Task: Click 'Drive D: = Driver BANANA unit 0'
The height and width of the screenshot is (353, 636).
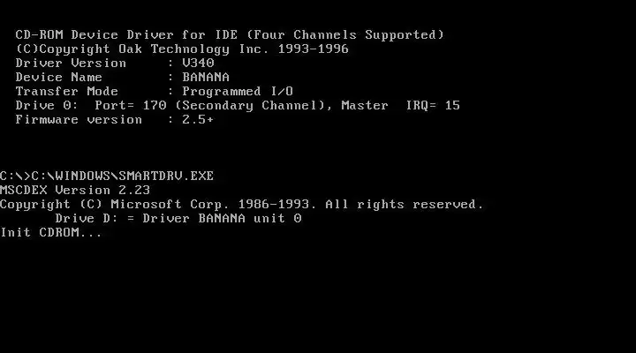Action: 178,219
